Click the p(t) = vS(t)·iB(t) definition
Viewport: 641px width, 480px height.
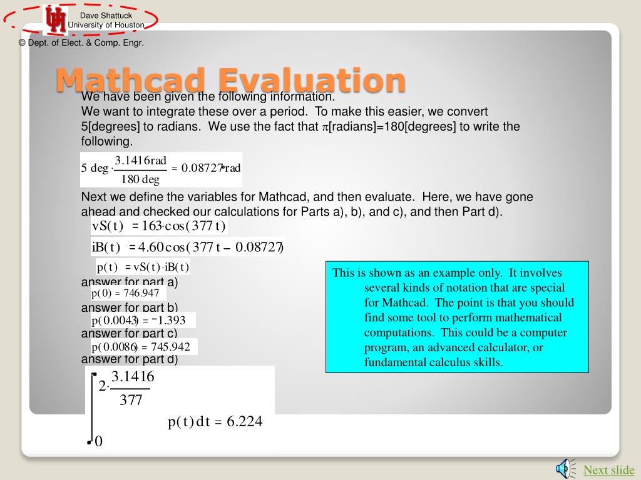click(x=143, y=267)
